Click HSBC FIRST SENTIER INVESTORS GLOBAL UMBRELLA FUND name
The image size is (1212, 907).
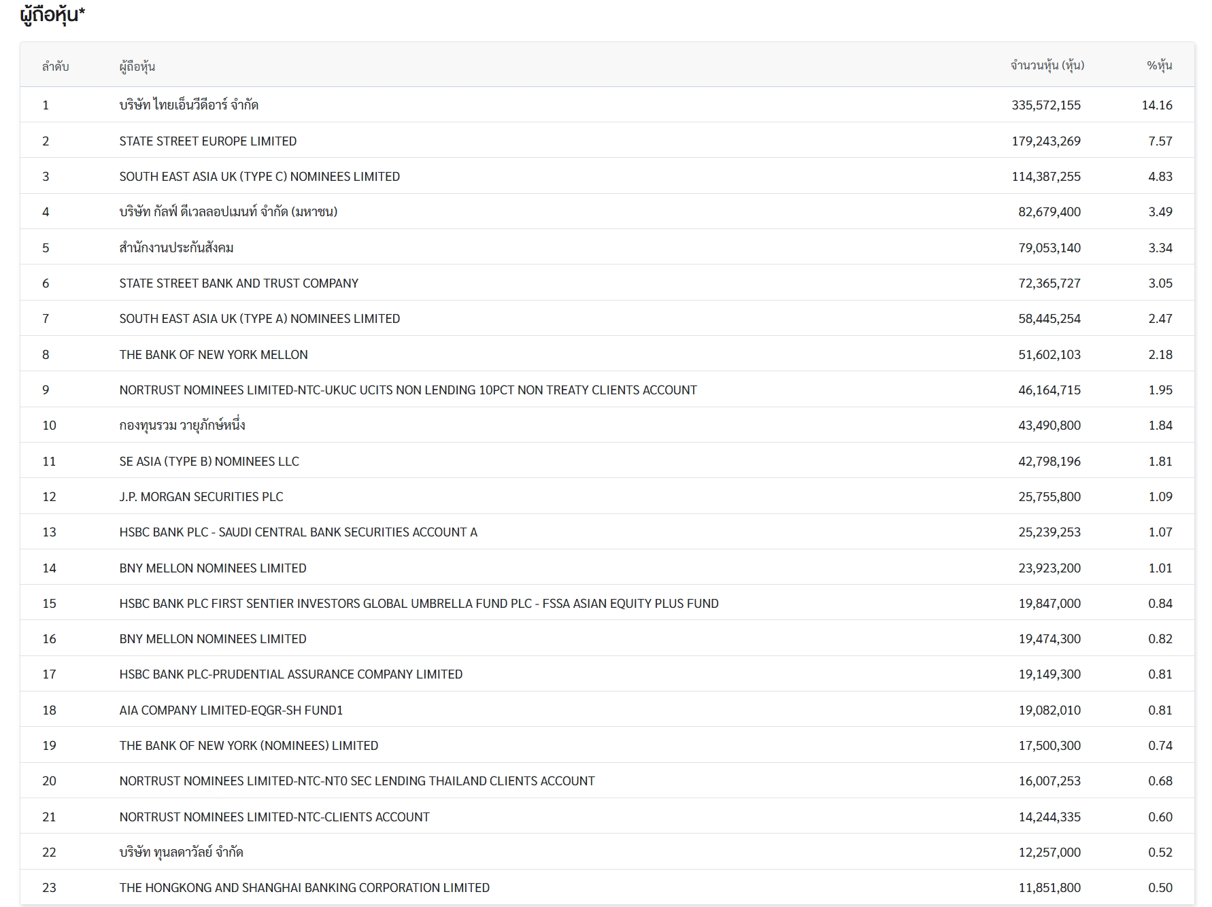click(x=419, y=603)
